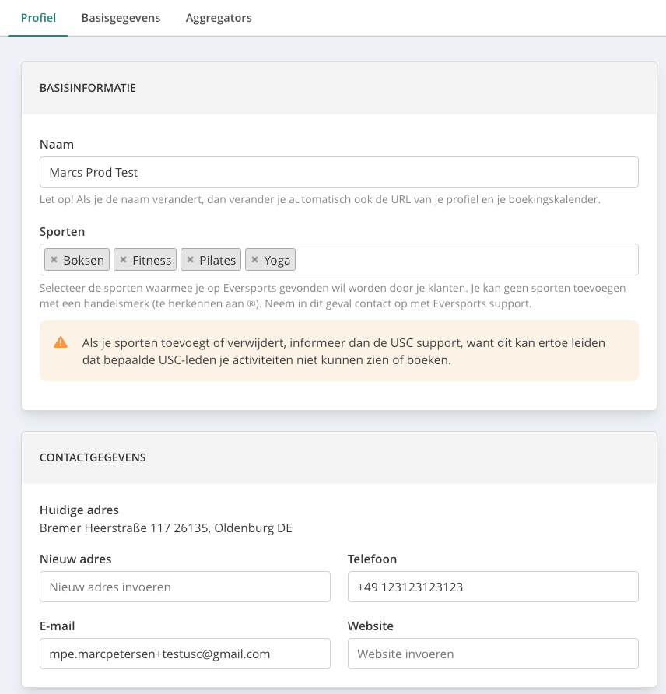Click the orange warning triangle icon
Image resolution: width=666 pixels, height=694 pixels.
click(61, 342)
